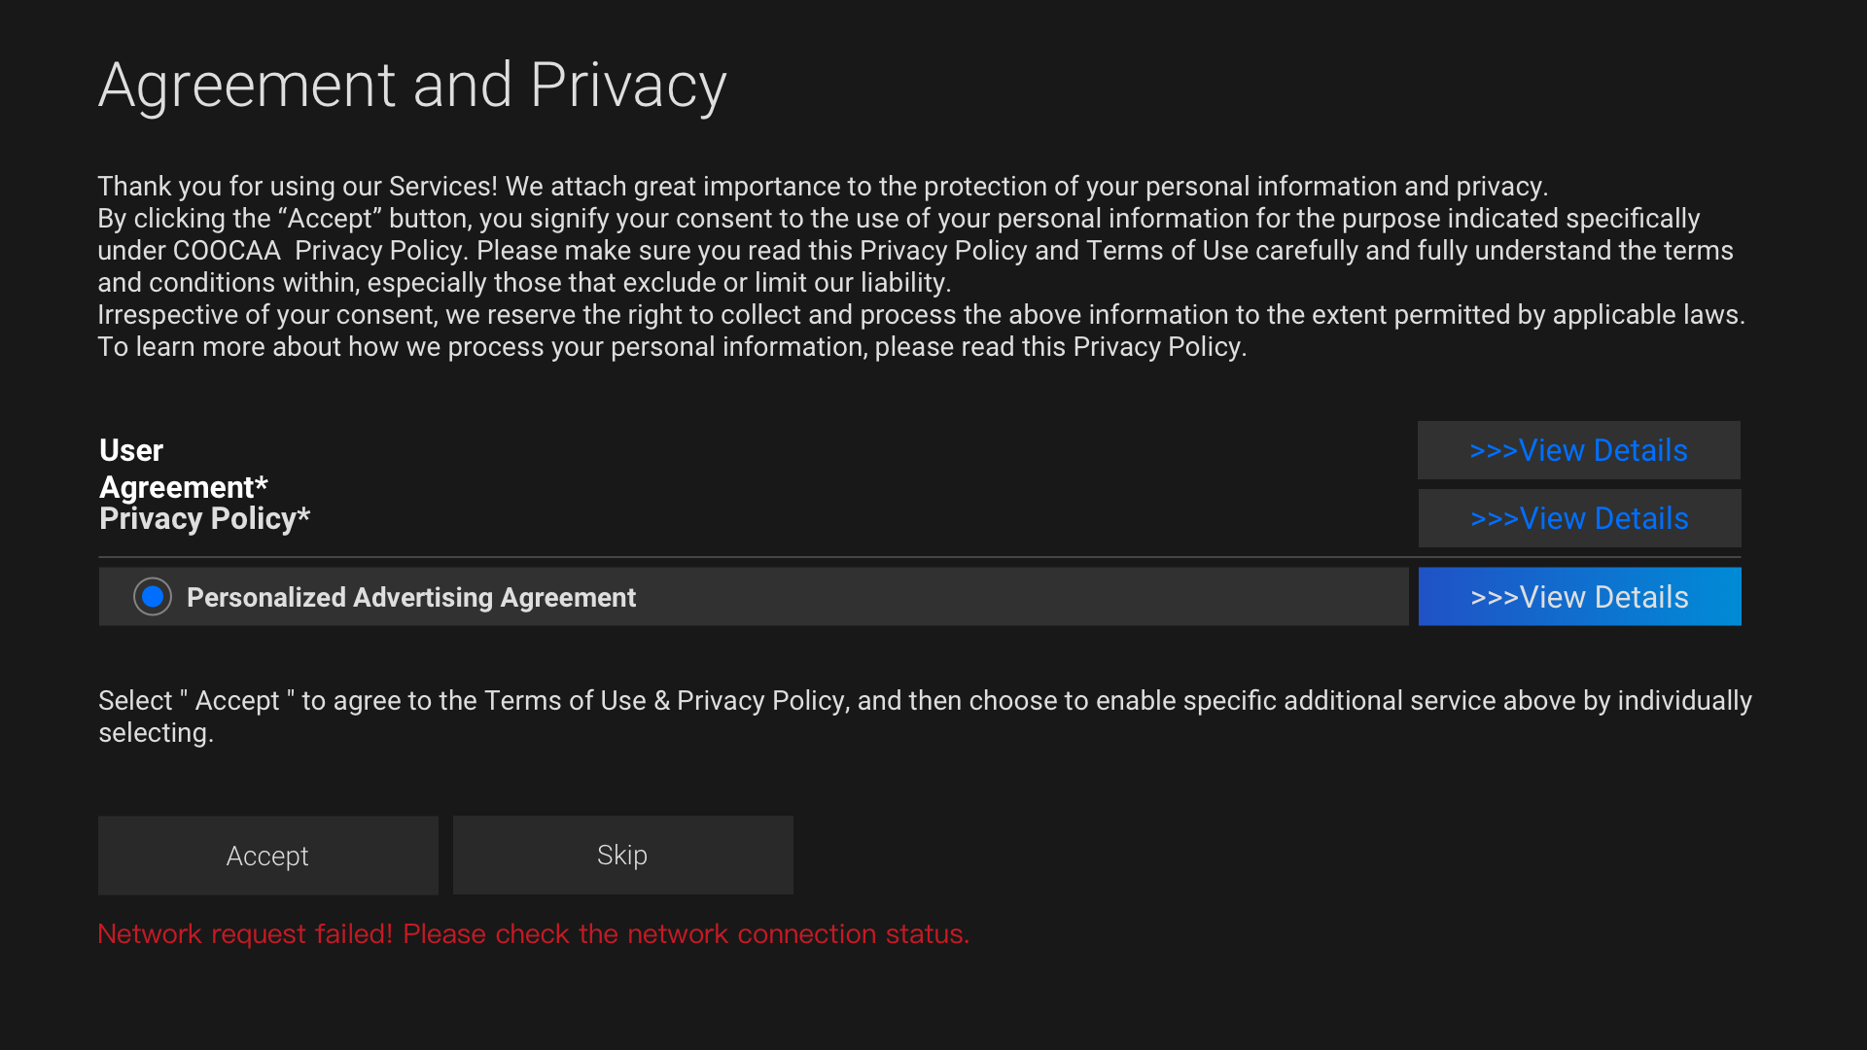Open View Details for User Agreement
The height and width of the screenshot is (1050, 1867).
pyautogui.click(x=1578, y=450)
